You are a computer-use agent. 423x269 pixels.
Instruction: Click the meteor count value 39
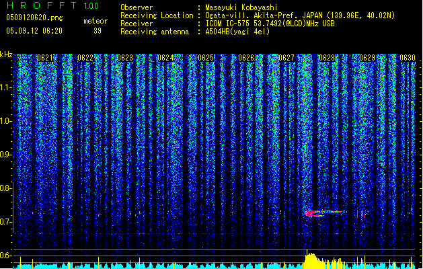(x=98, y=31)
